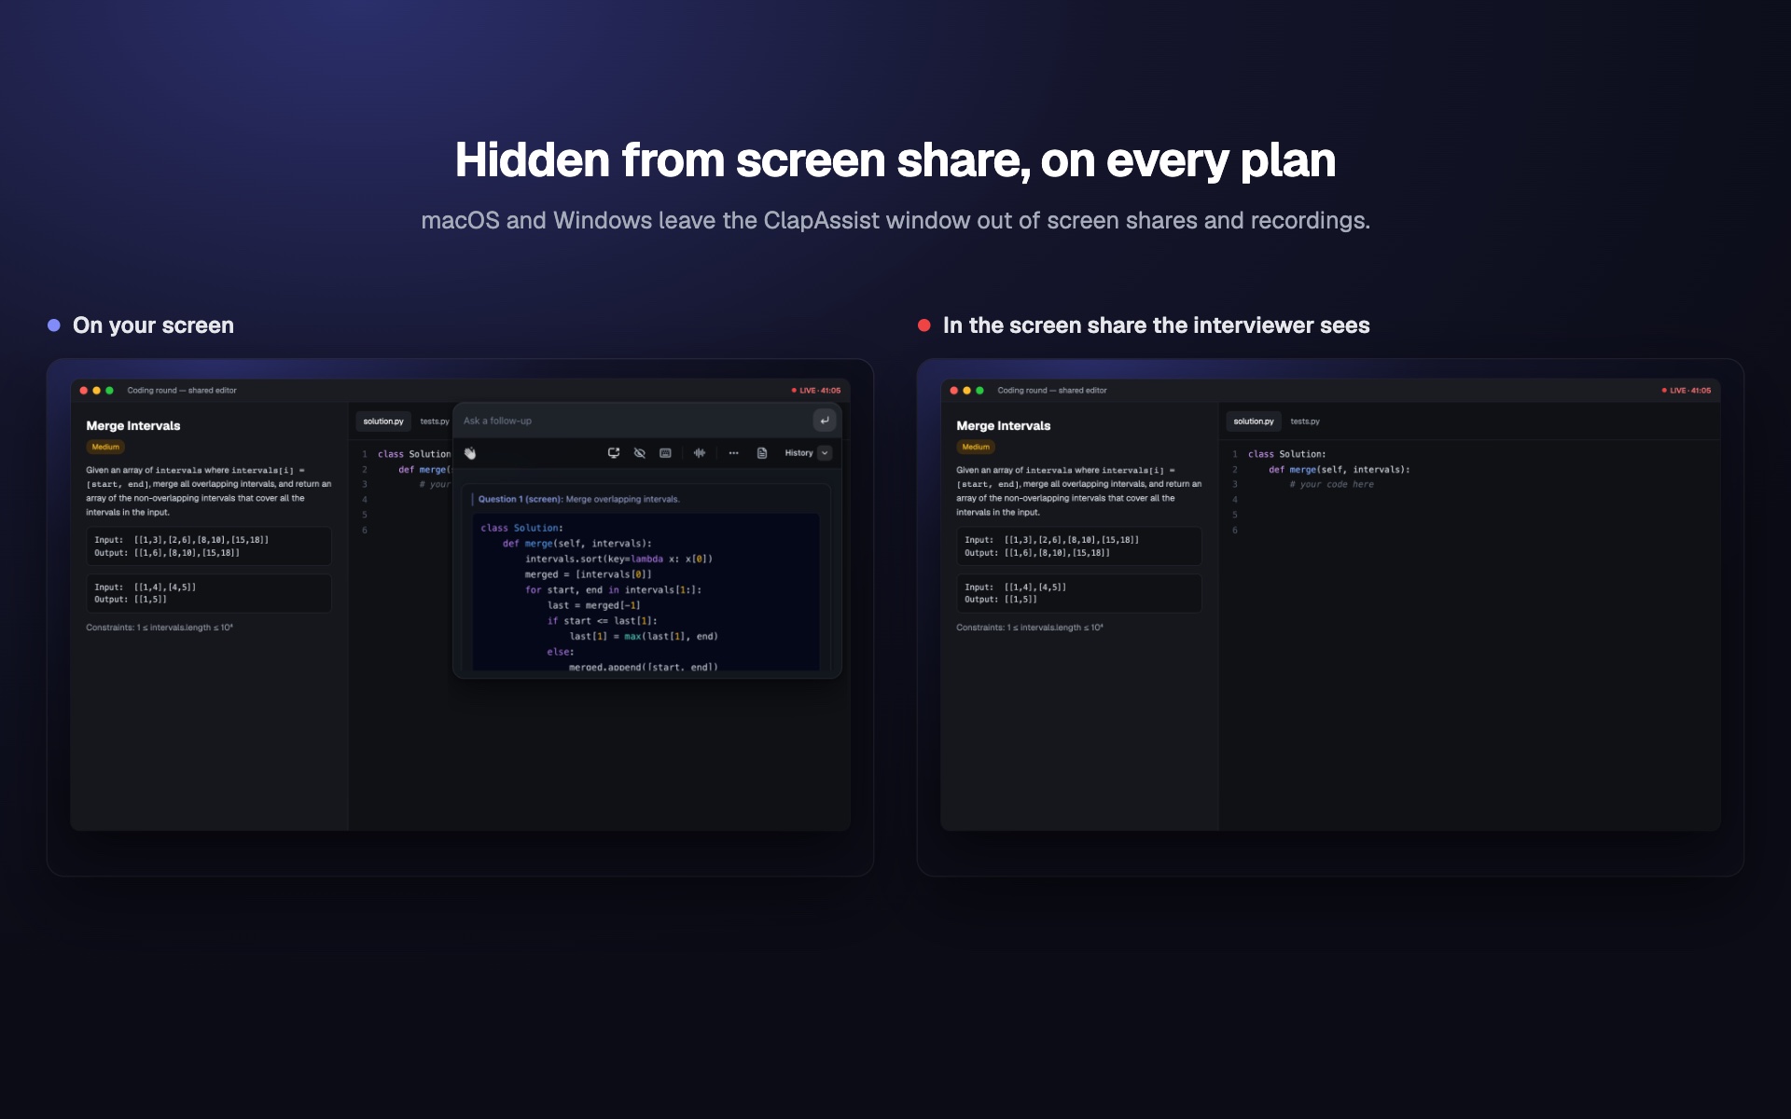Viewport: 1791px width, 1119px height.
Task: Select solution.py tab in screen-share editor
Action: (x=1254, y=421)
